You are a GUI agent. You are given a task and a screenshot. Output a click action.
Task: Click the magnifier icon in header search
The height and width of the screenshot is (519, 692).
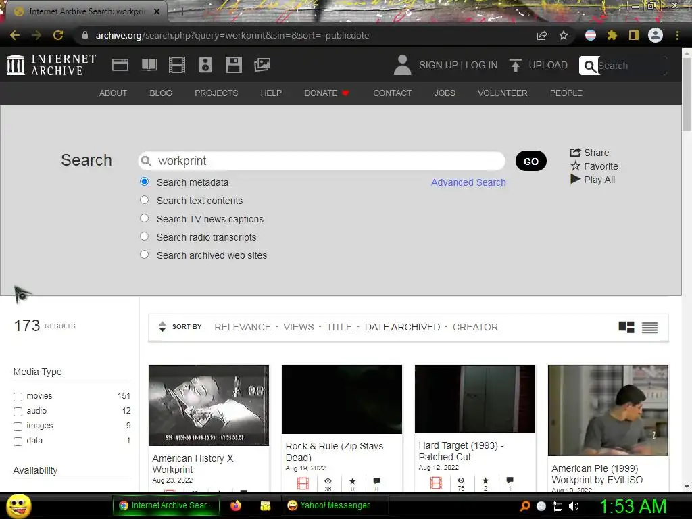[x=589, y=66]
